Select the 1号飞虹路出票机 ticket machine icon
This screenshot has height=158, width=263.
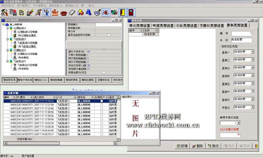(x=15, y=46)
